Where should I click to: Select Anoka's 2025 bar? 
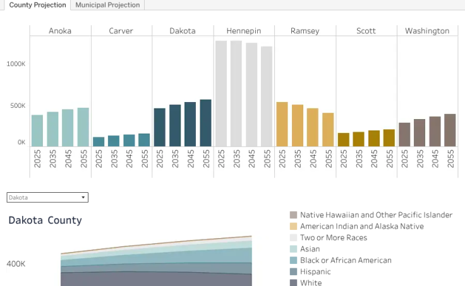click(37, 130)
